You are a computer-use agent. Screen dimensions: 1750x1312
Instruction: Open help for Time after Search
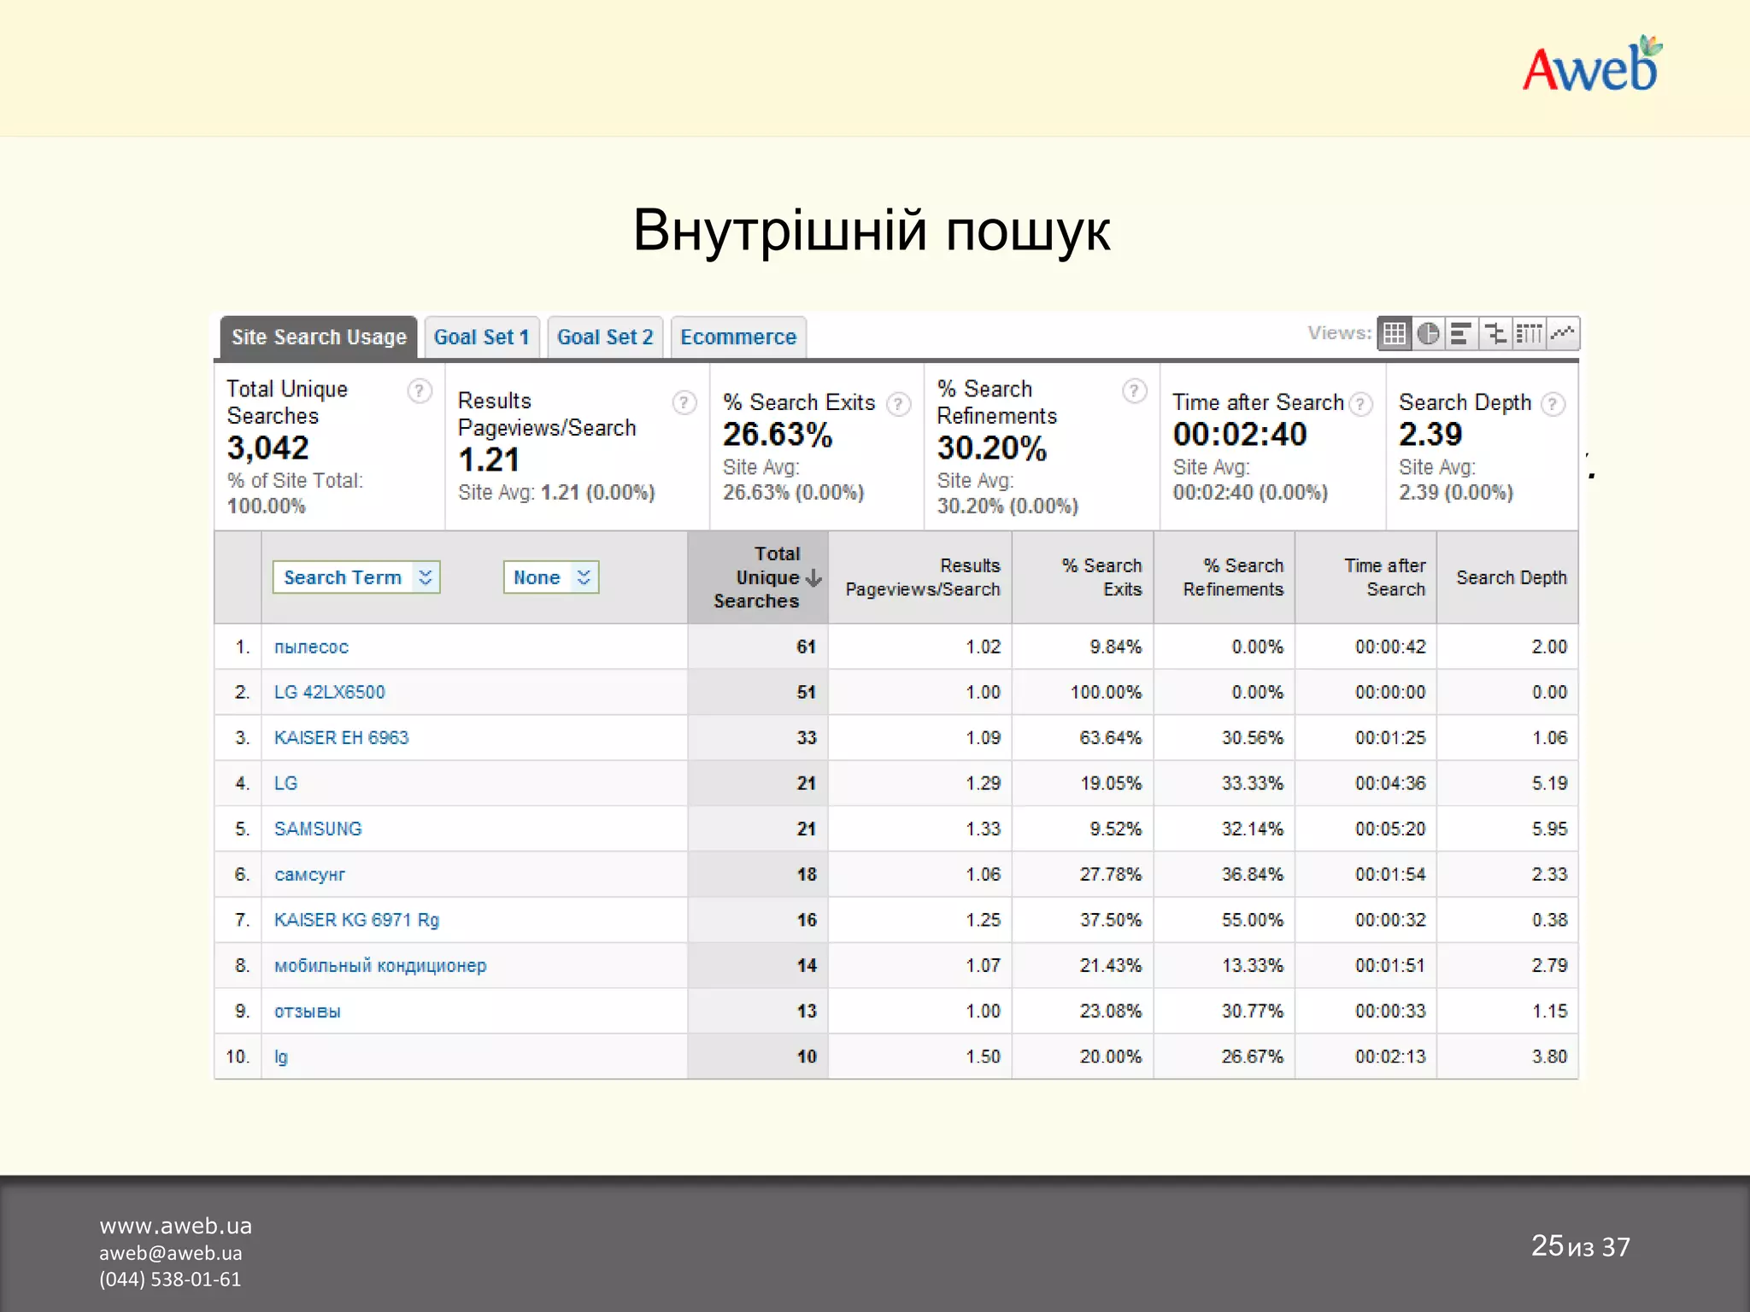(x=1360, y=404)
